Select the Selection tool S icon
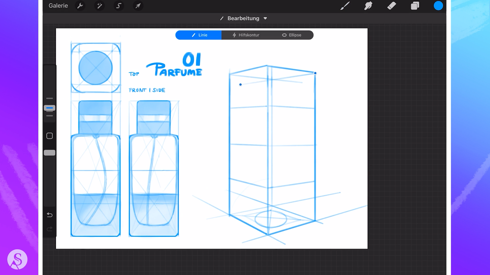Screen dimensions: 490x275 point(119,6)
